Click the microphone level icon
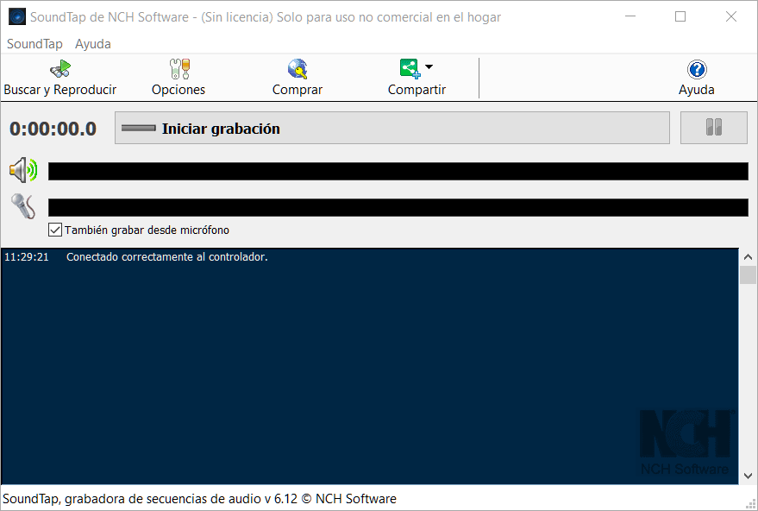Image resolution: width=758 pixels, height=511 pixels. (23, 206)
